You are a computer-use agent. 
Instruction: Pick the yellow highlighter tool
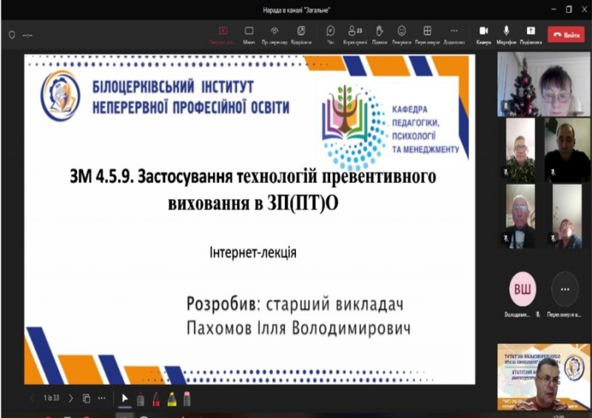(172, 398)
